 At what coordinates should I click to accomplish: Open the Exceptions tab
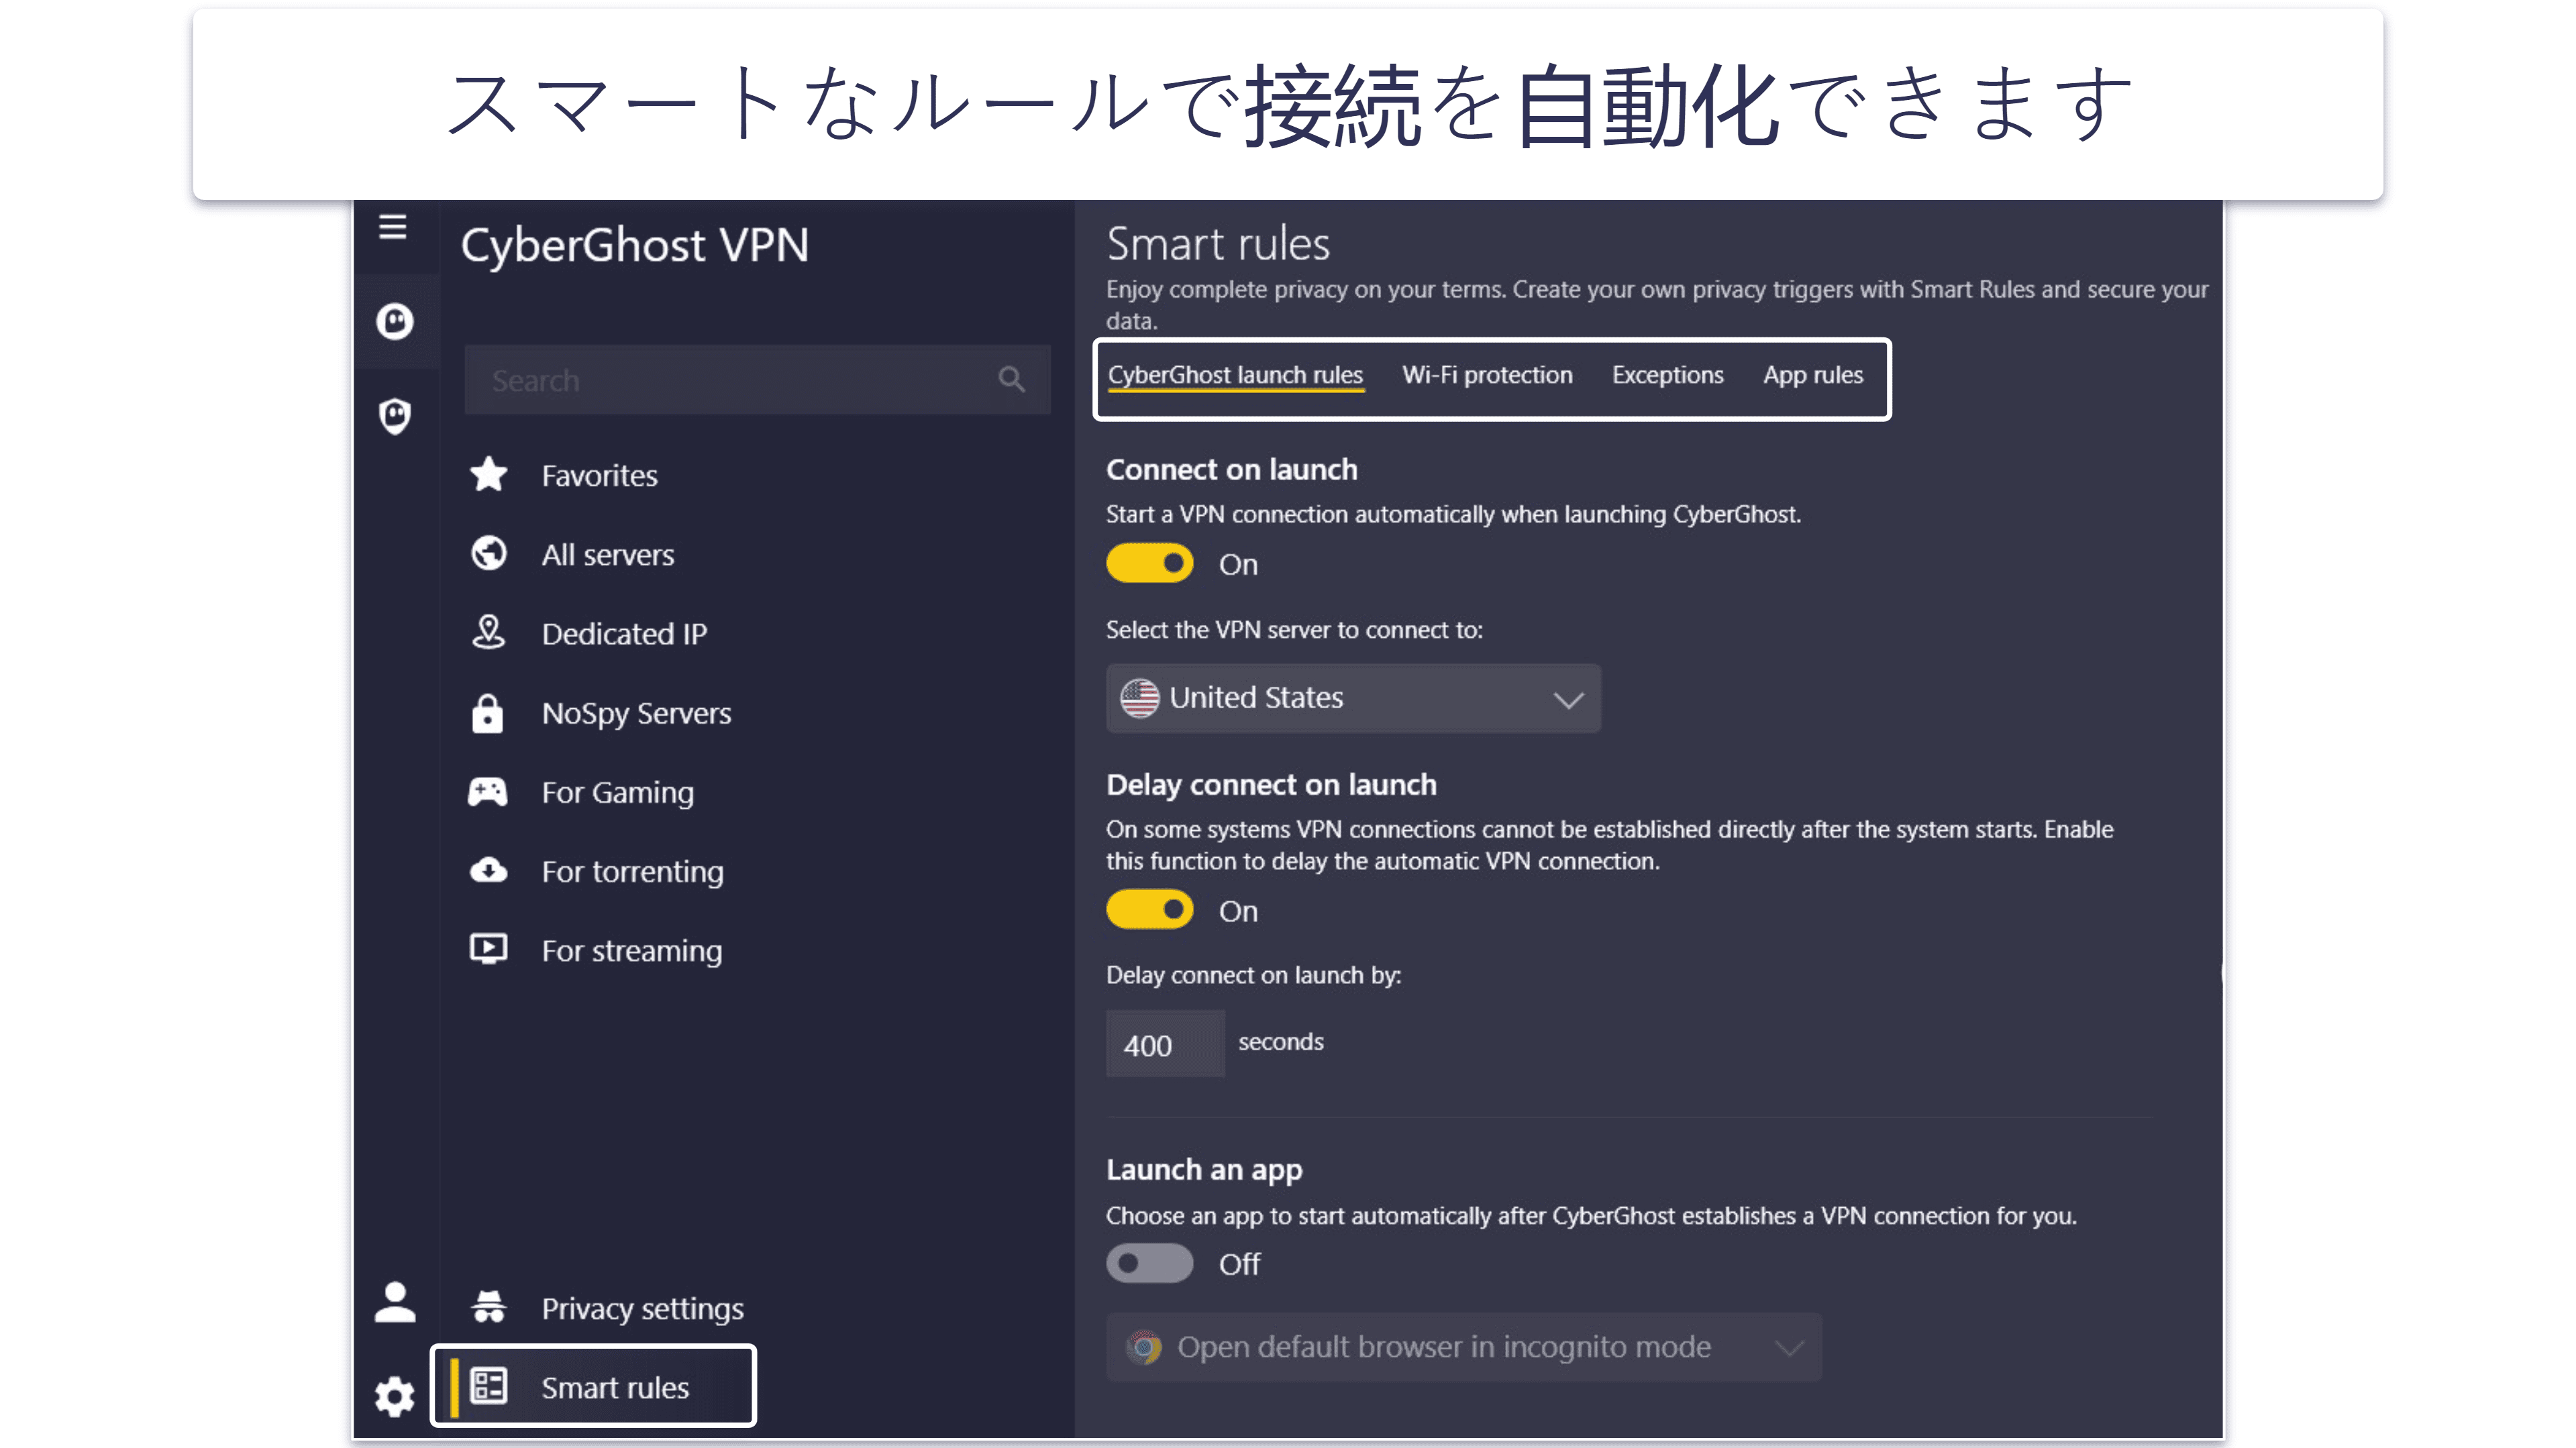[x=1667, y=375]
